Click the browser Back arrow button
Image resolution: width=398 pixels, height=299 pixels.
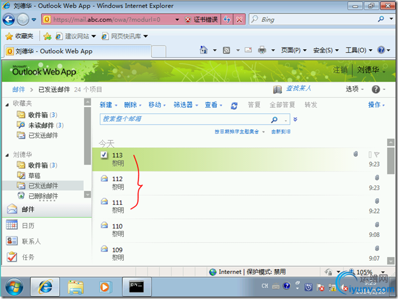pyautogui.click(x=9, y=19)
